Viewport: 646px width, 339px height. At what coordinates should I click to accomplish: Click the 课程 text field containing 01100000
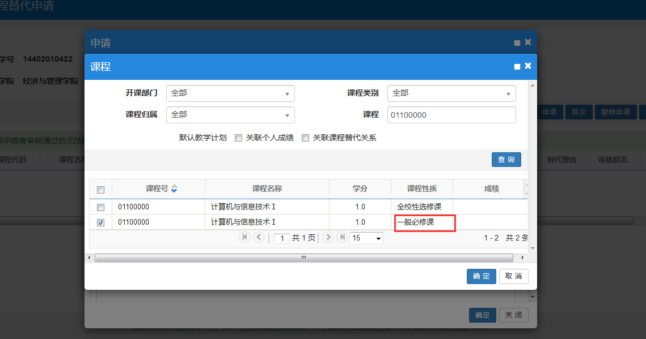[x=451, y=115]
